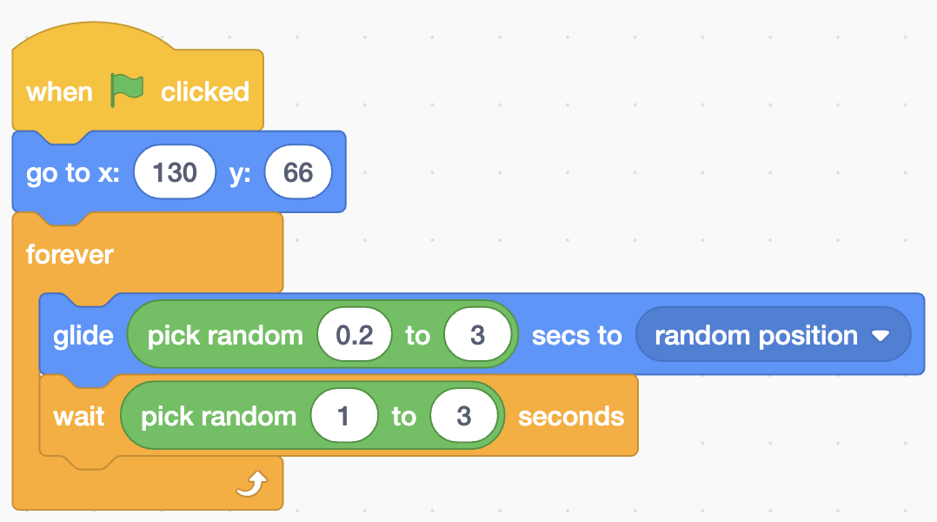Open the random position dropdown
The width and height of the screenshot is (937, 522).
pos(773,334)
